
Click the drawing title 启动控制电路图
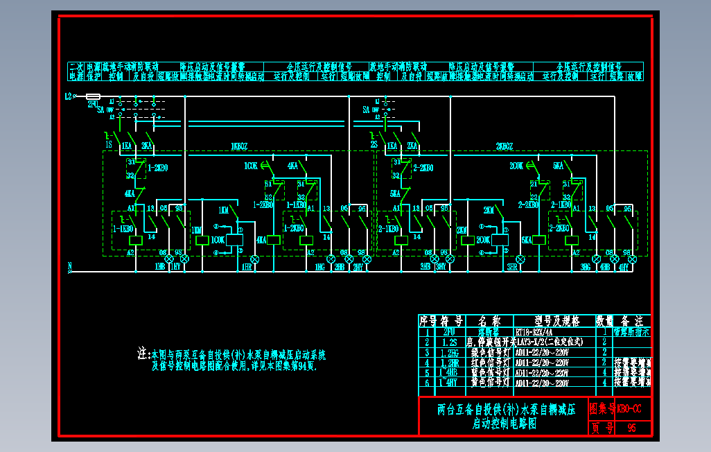coord(504,424)
